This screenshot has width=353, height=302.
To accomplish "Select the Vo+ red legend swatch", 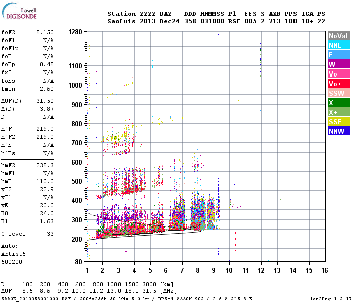I will coord(339,84).
